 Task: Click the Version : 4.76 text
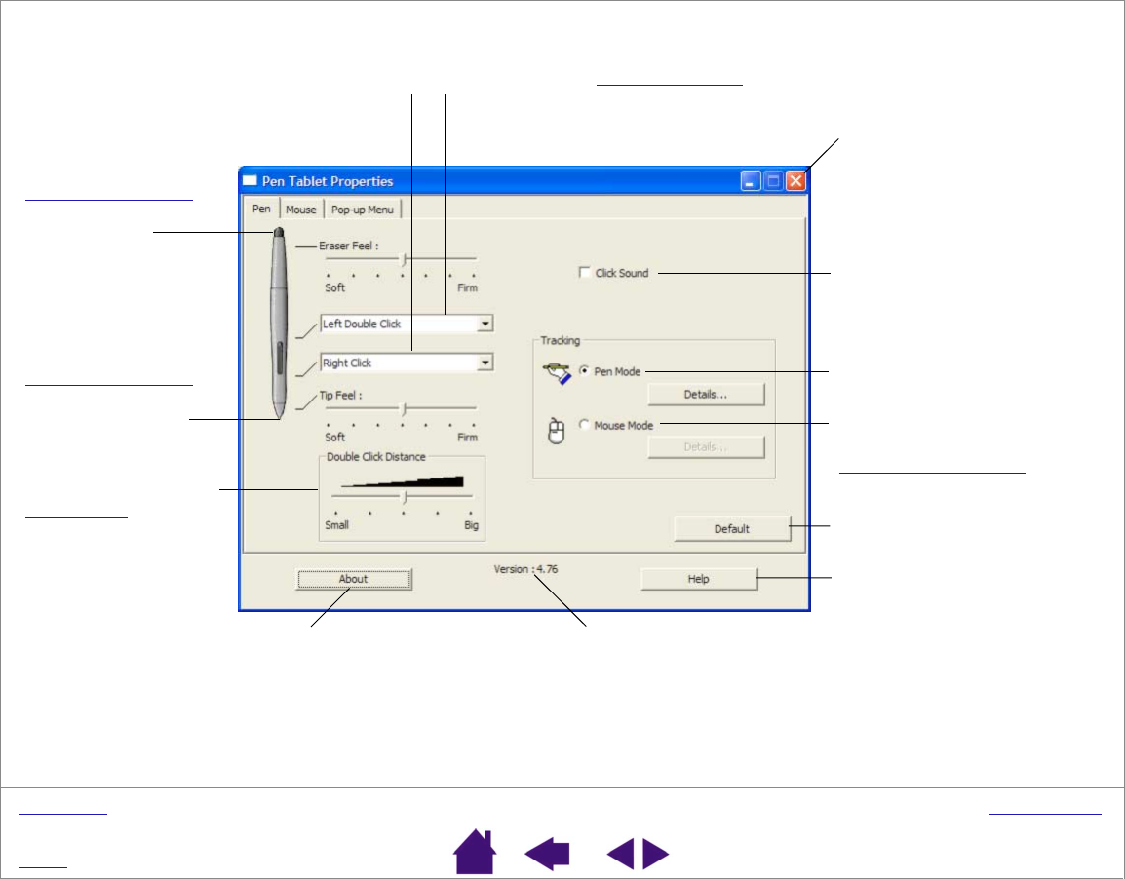coord(525,569)
